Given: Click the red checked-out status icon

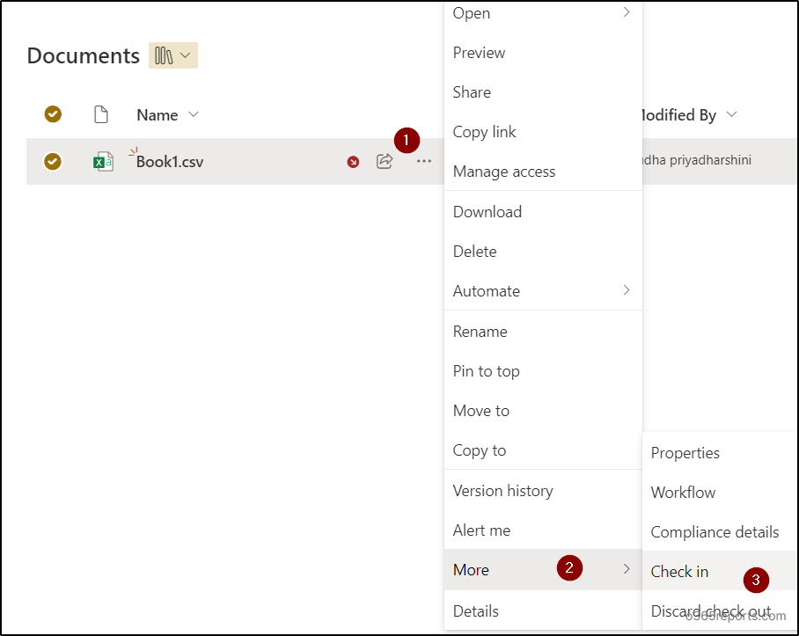Looking at the screenshot, I should click(353, 162).
